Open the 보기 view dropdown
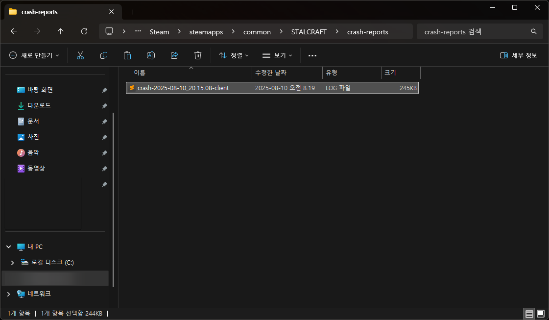This screenshot has height=320, width=549. tap(277, 55)
